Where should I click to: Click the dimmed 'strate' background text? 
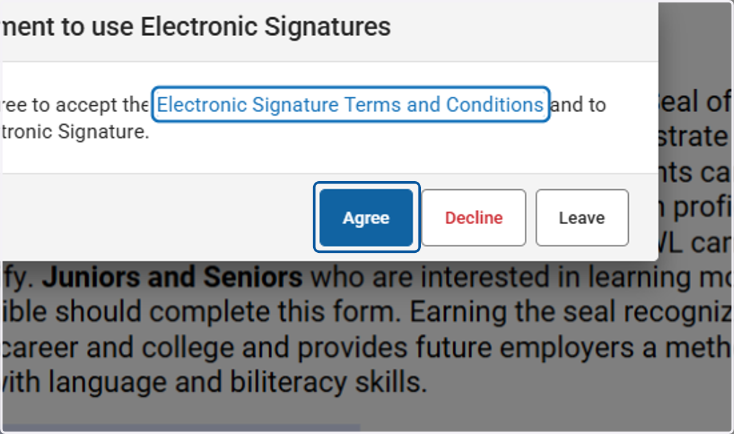pyautogui.click(x=696, y=137)
